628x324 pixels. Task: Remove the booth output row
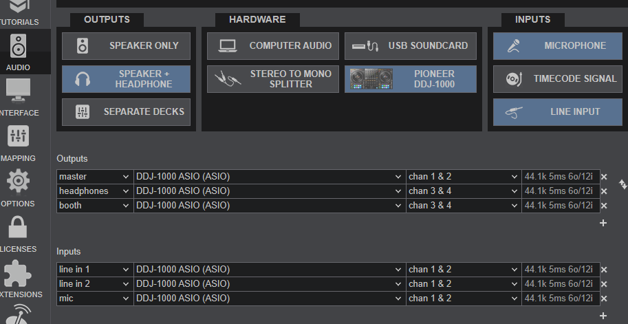click(604, 206)
